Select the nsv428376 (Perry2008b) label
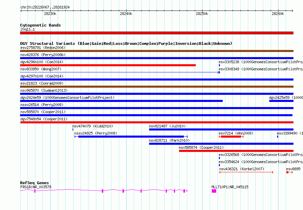303x210 pixels. click(x=43, y=55)
